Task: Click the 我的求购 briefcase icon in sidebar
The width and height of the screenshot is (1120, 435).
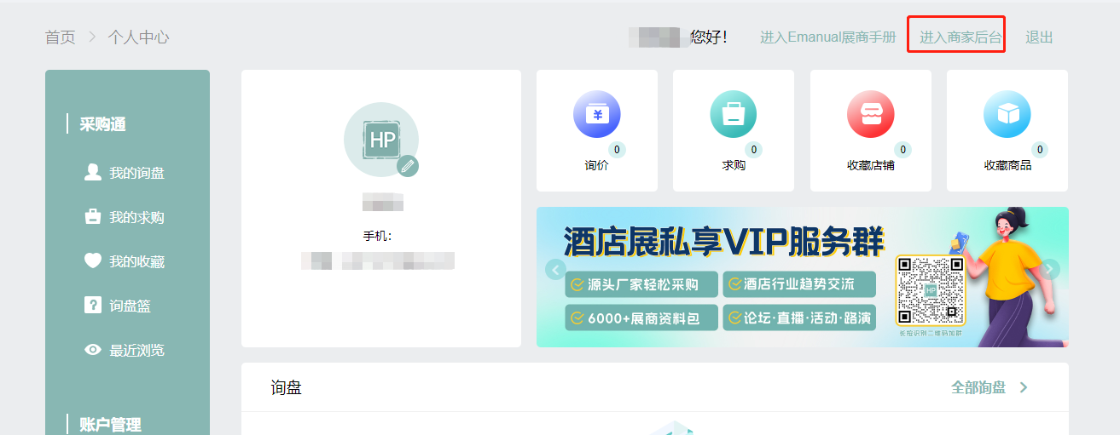Action: (x=93, y=217)
